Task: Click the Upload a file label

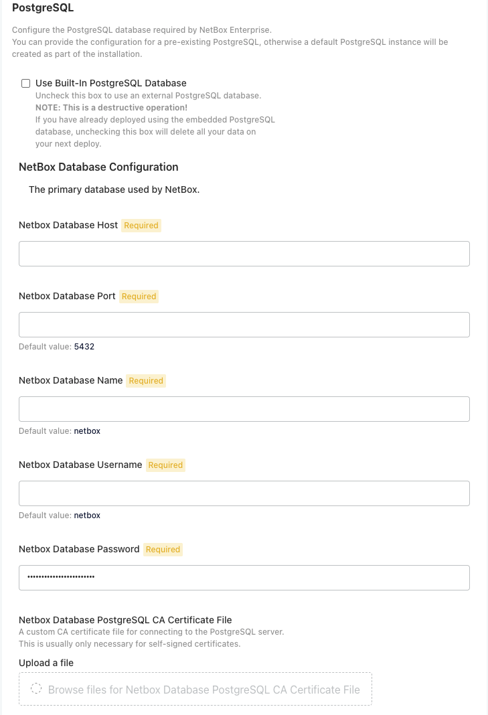Action: pyautogui.click(x=44, y=662)
